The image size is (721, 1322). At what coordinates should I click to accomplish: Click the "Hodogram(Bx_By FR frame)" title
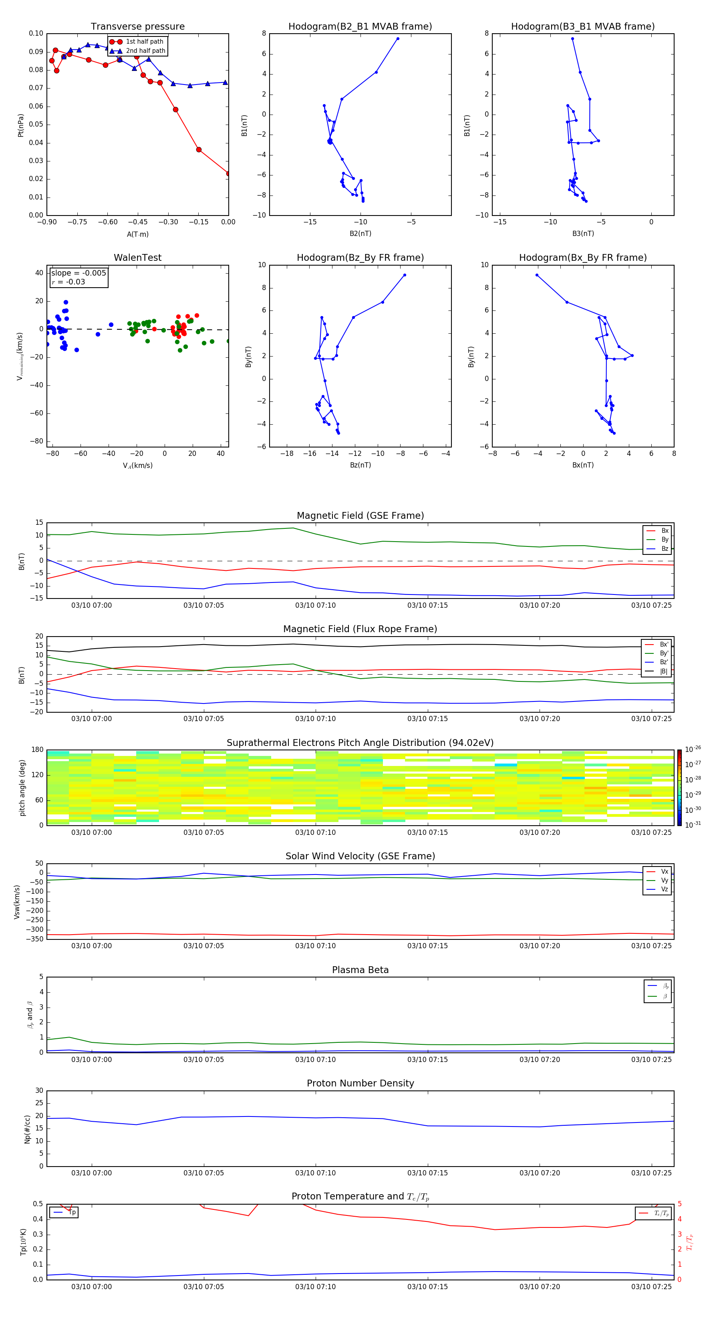tap(583, 258)
